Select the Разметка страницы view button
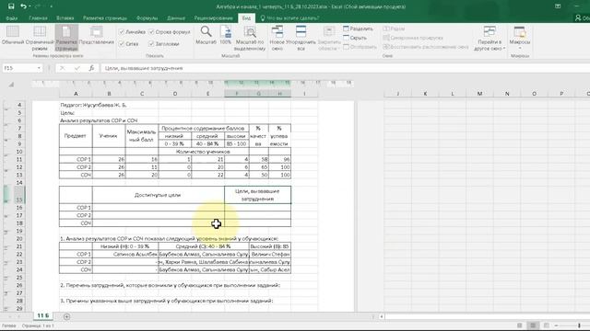590x331 pixels. coord(66,38)
